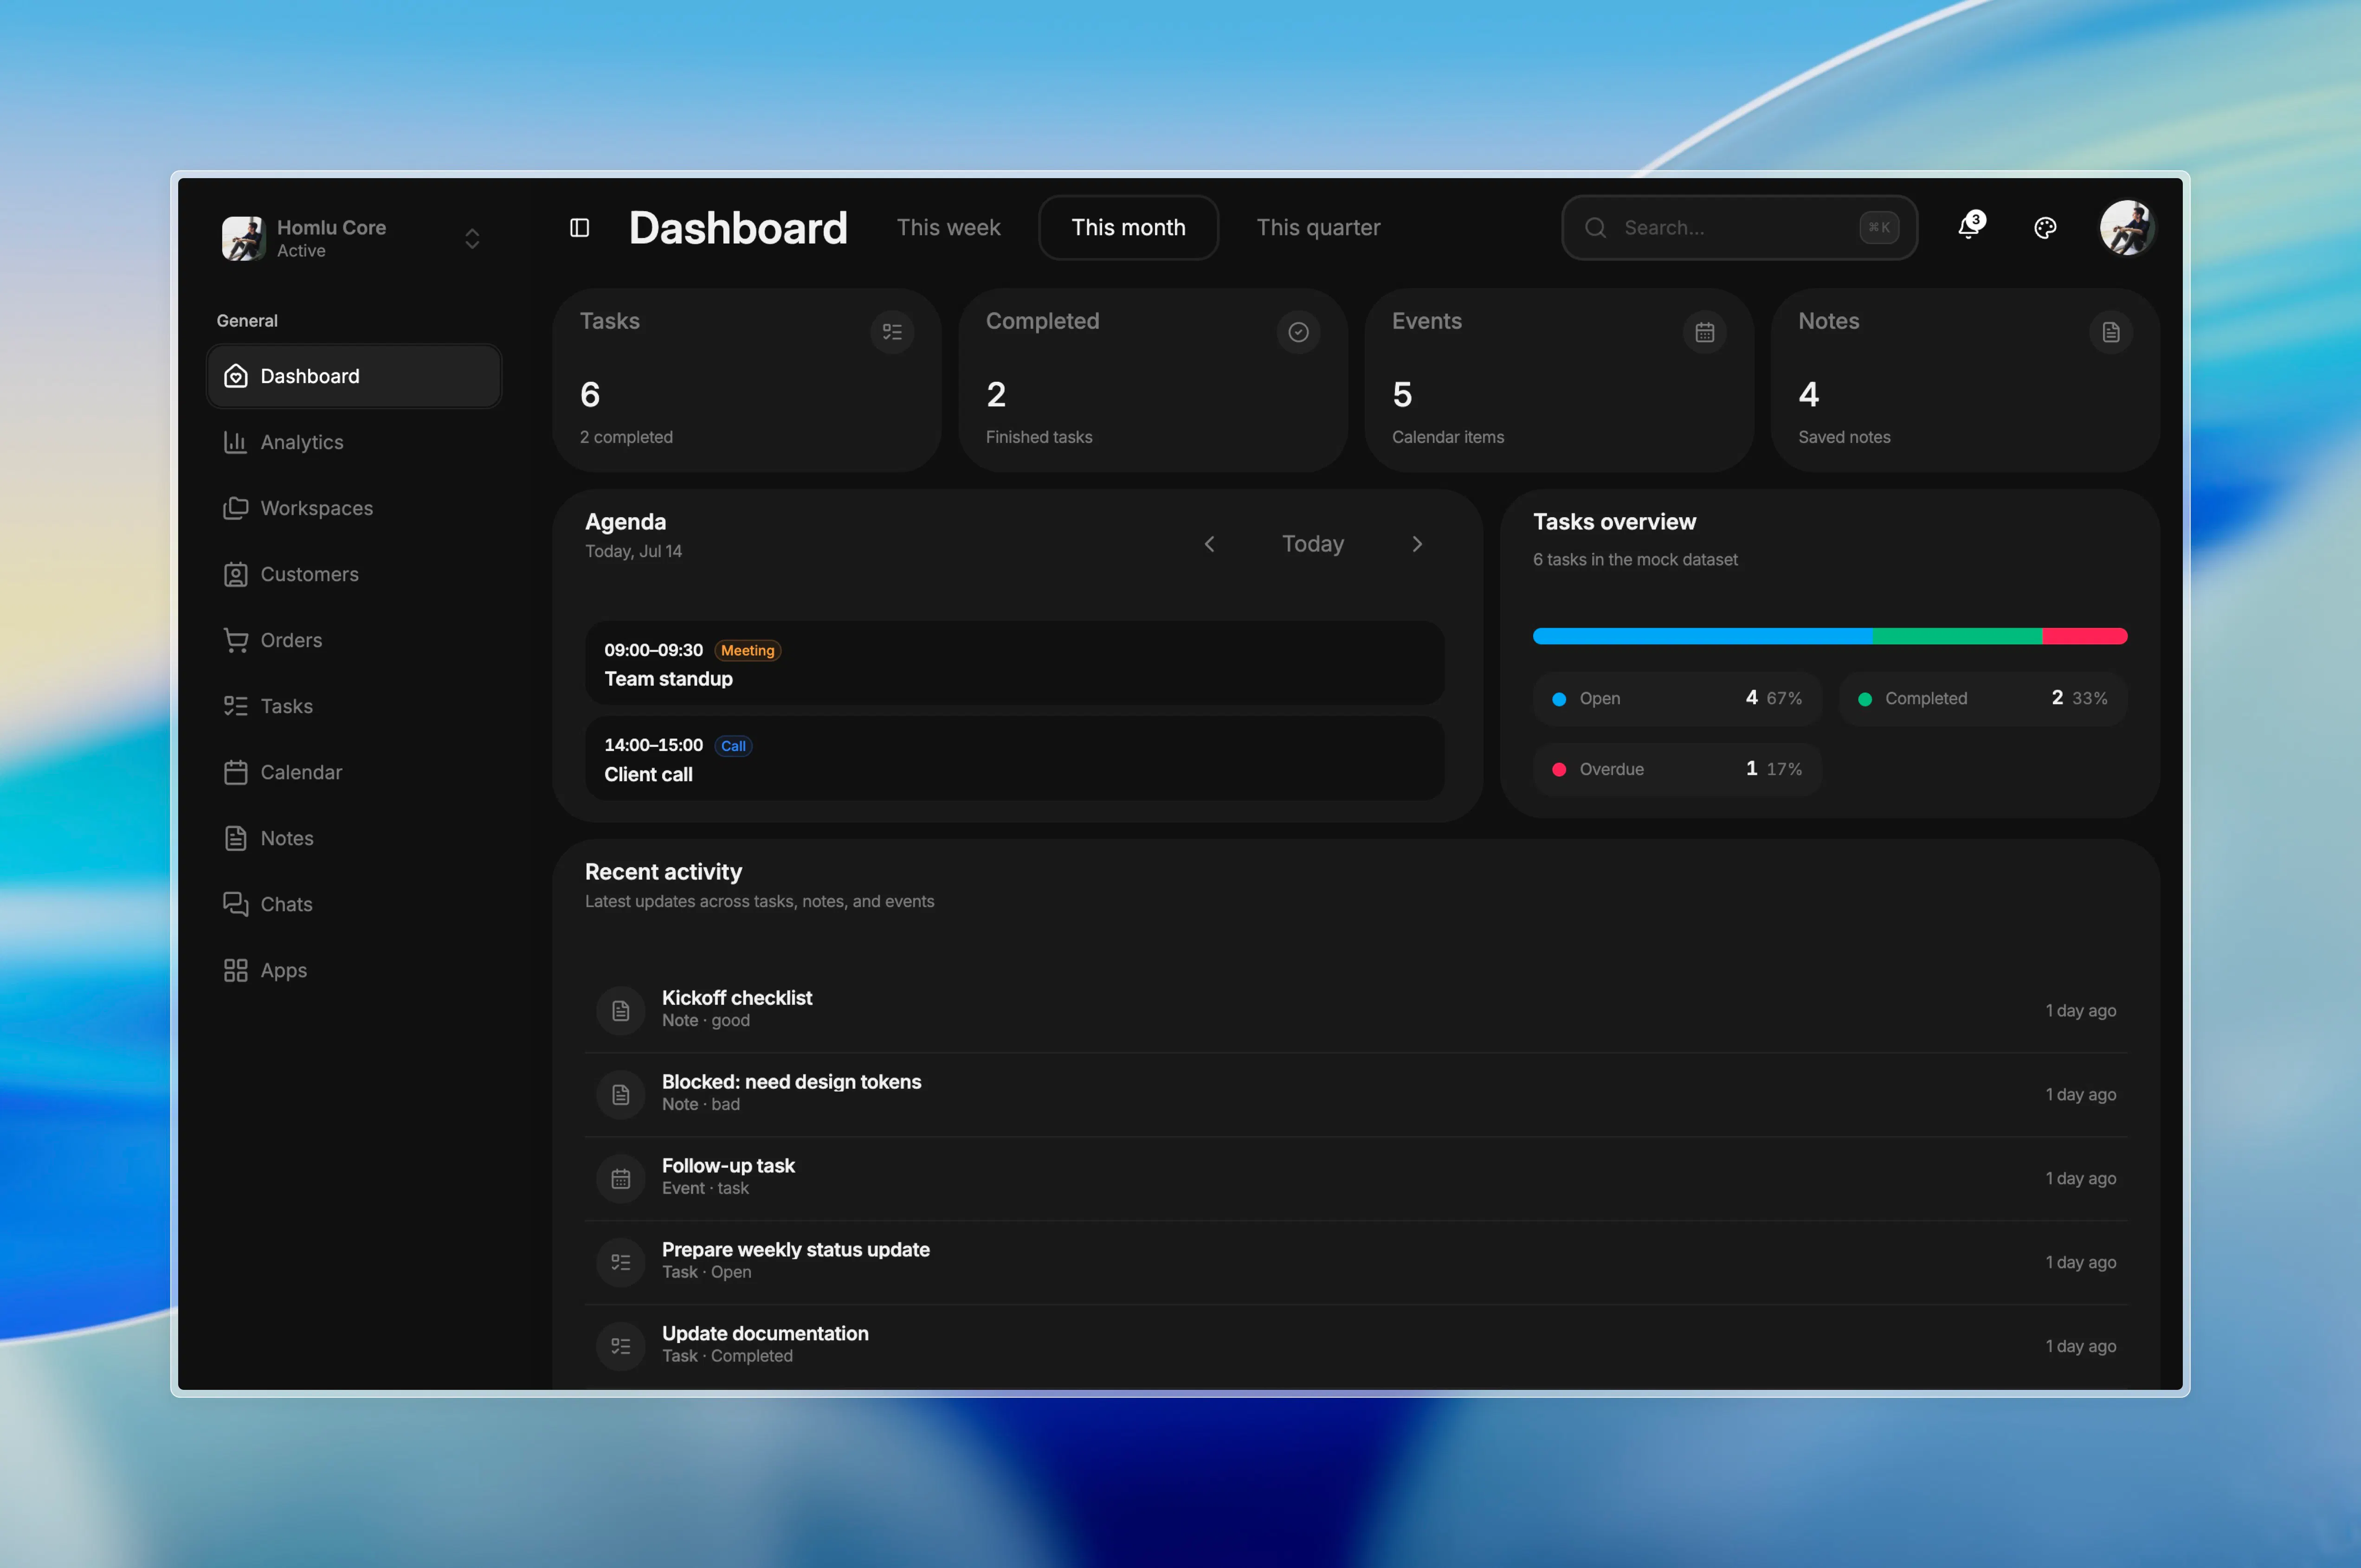Click the Call tag badge
2361x1568 pixels.
[733, 746]
